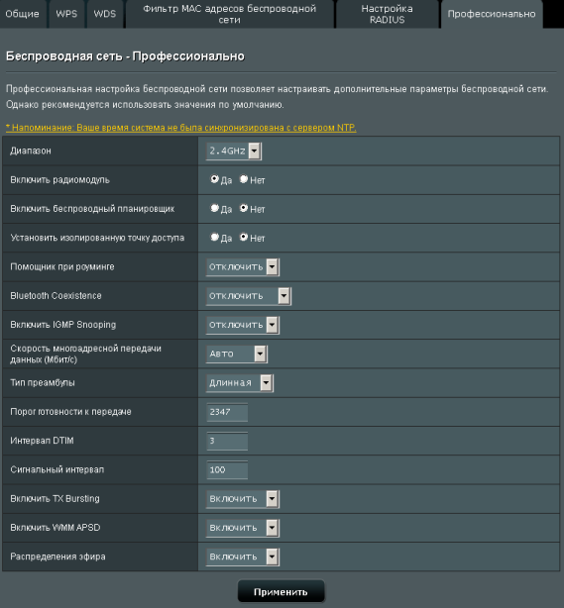Click the Включить IGMP Snooping label

pyautogui.click(x=62, y=325)
